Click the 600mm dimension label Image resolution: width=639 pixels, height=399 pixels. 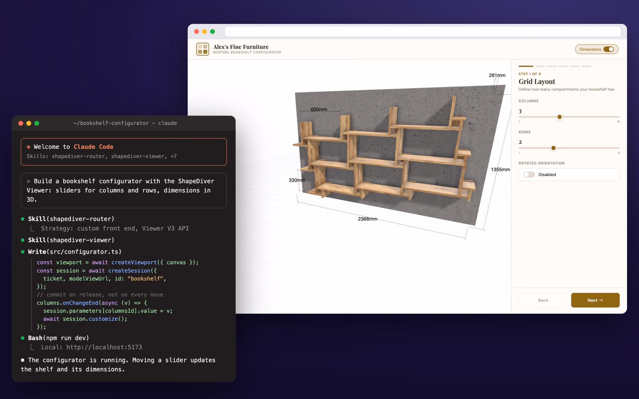coord(319,109)
